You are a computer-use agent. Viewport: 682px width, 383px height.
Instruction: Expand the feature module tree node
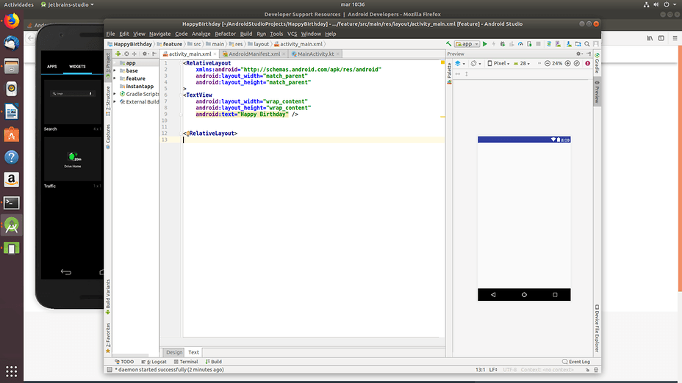pyautogui.click(x=115, y=79)
